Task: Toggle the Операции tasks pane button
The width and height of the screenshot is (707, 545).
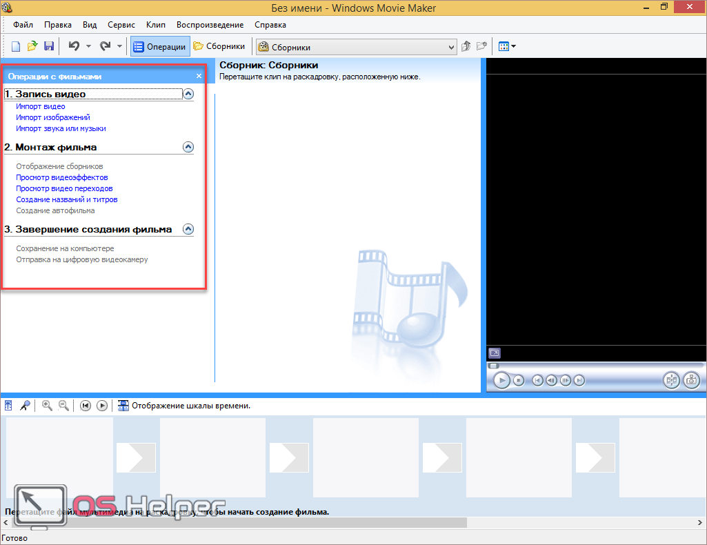Action: [160, 47]
